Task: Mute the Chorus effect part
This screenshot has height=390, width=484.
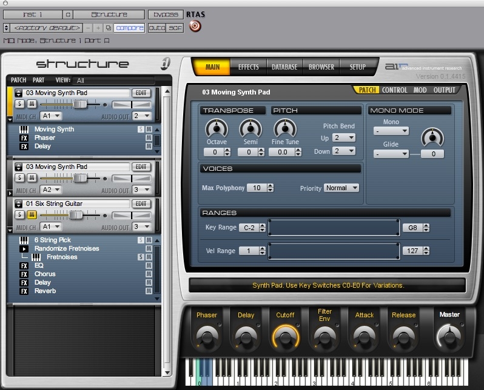Action: pyautogui.click(x=149, y=274)
